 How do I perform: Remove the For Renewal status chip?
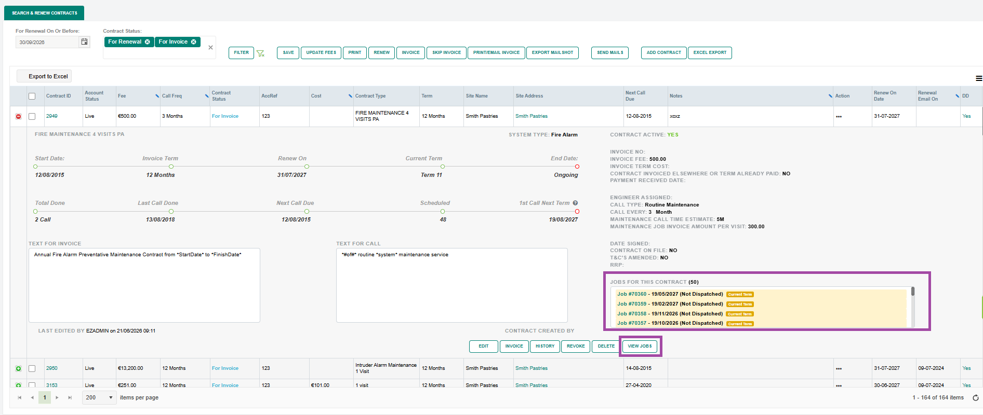(x=148, y=42)
